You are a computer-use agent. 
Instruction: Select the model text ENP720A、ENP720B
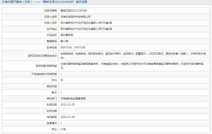pyautogui.click(x=73, y=47)
